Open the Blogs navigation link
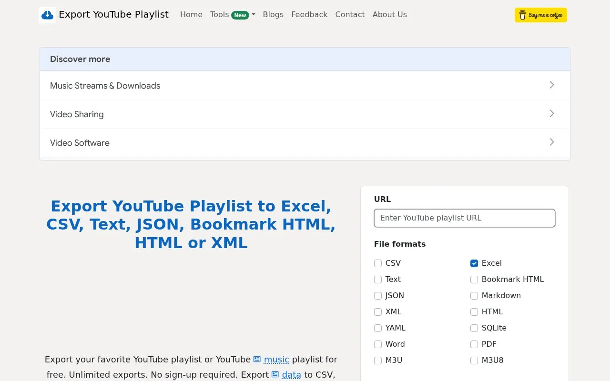Screen dimensions: 610x381 [273, 15]
